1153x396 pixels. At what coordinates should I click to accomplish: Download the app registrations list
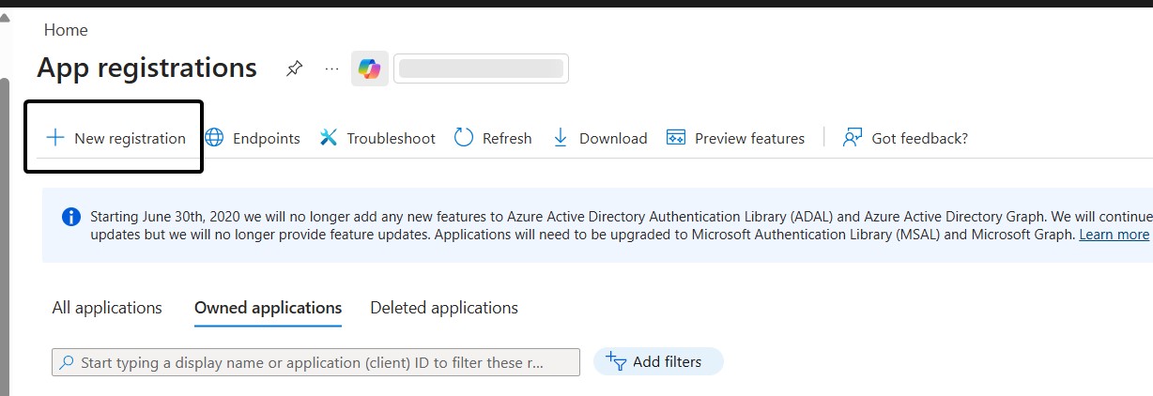[600, 138]
